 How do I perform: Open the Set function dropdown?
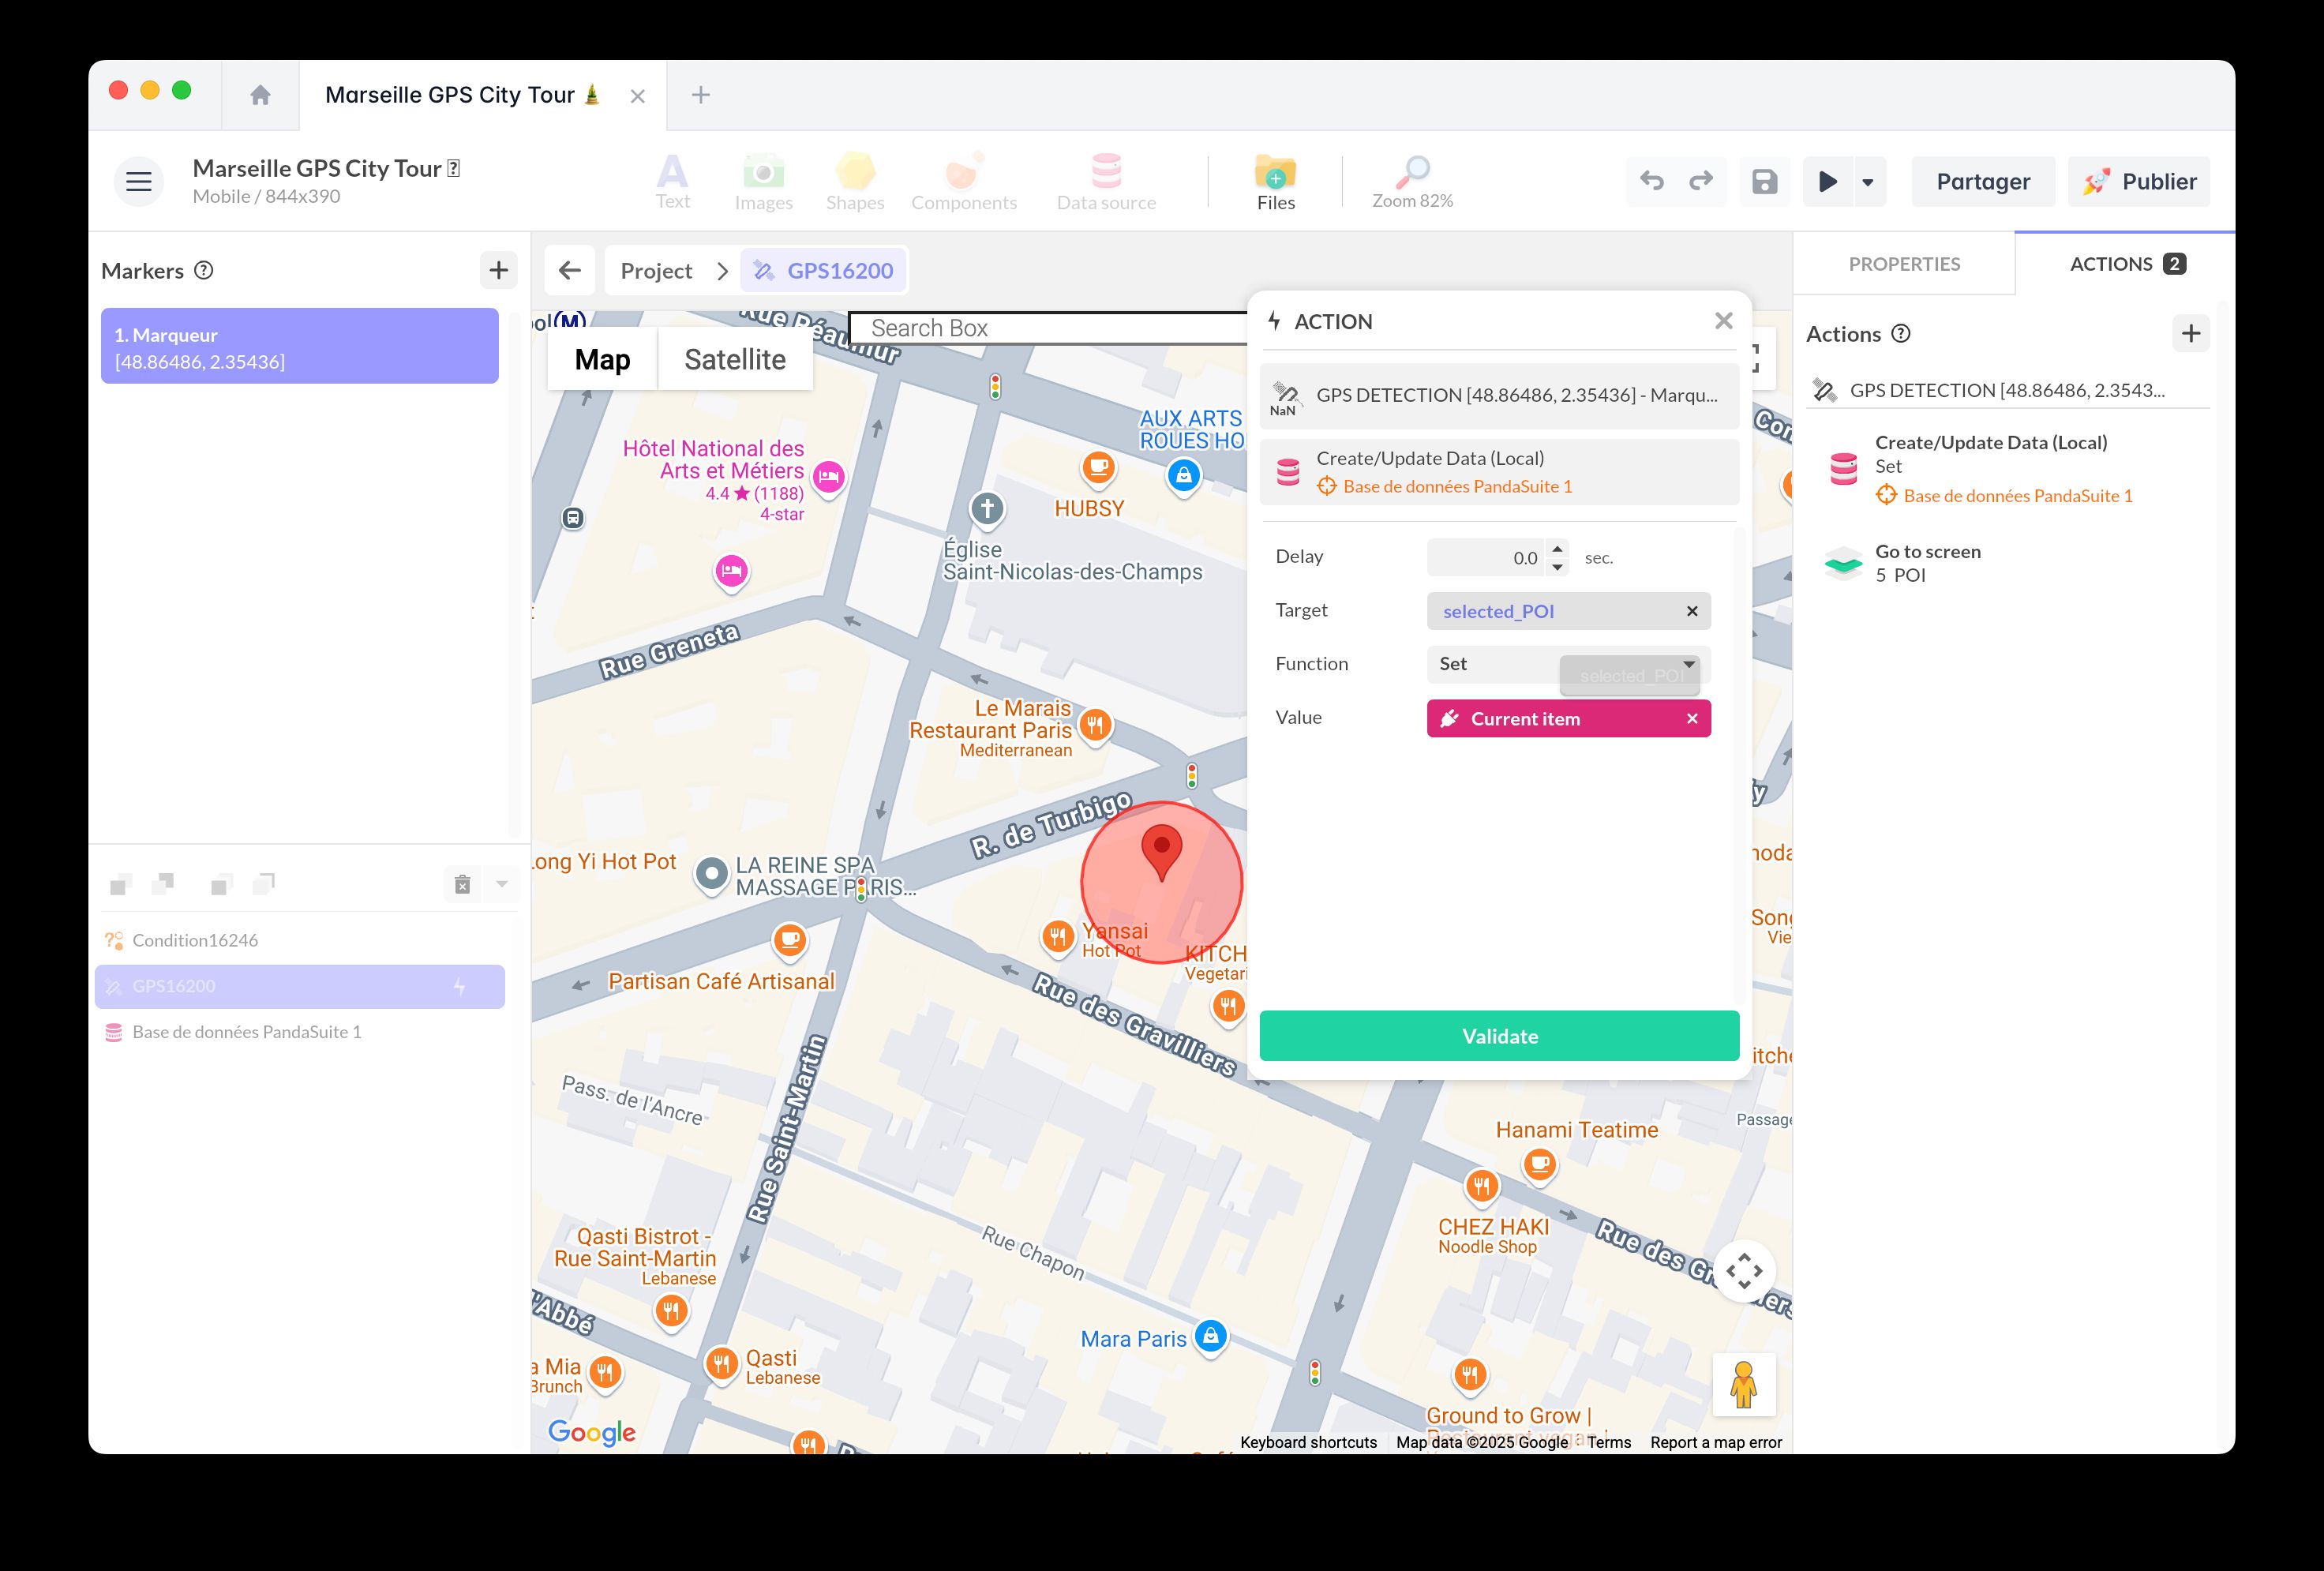(x=1688, y=664)
